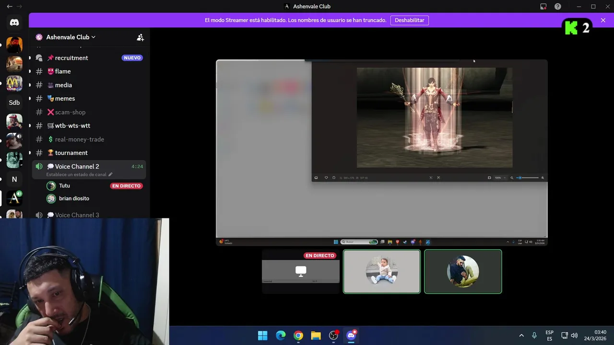
Task: Dismiss the Streamer mode banner
Action: [603, 20]
